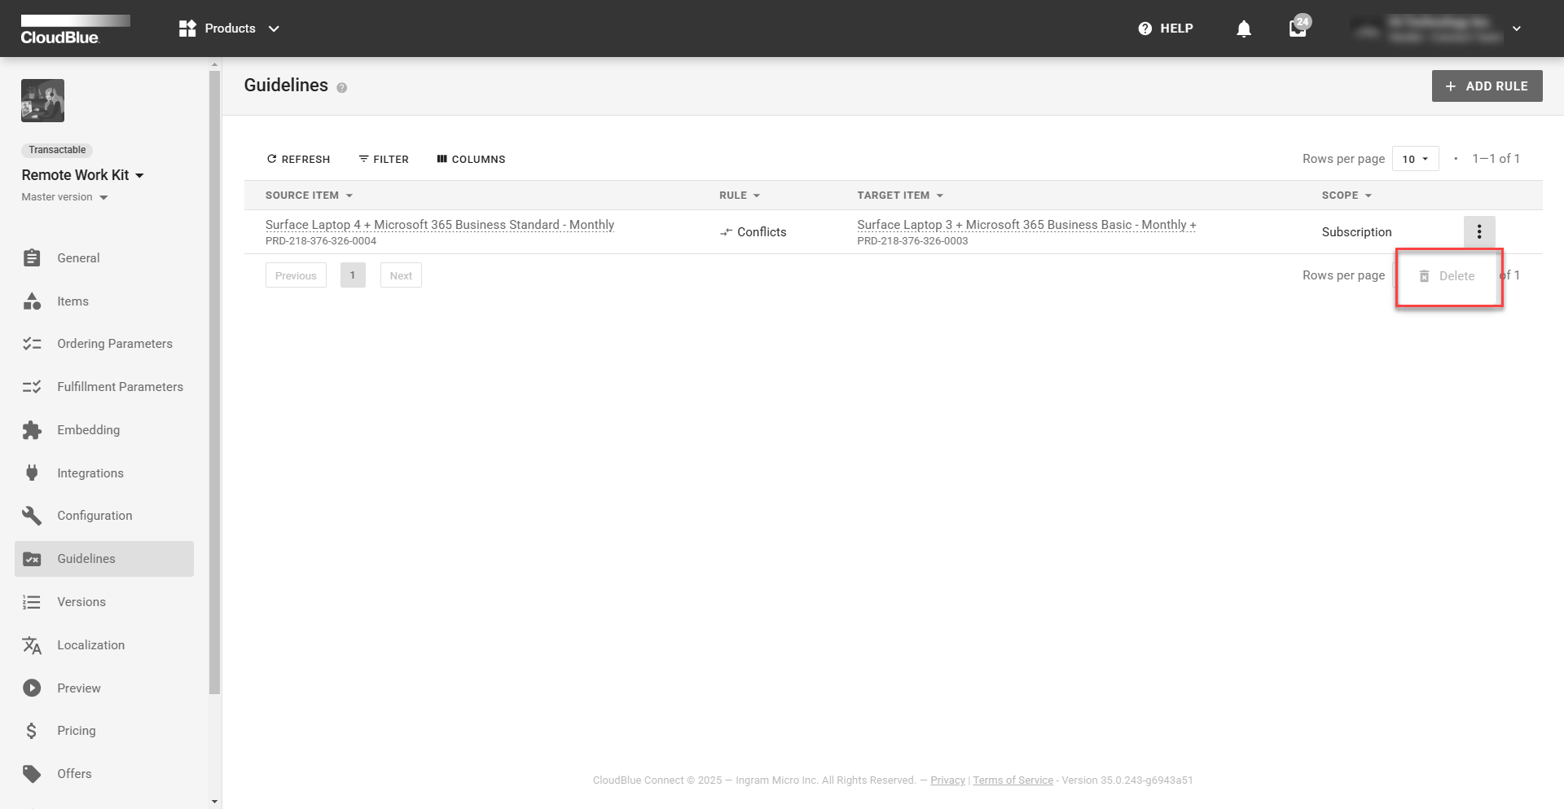
Task: Open Versions in the sidebar
Action: click(104, 602)
